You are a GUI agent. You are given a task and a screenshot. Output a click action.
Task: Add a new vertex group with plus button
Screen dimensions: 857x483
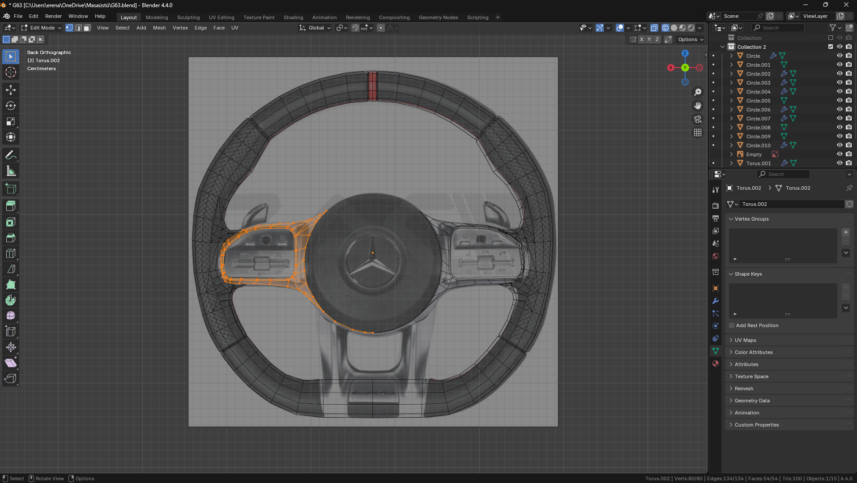[x=846, y=232]
